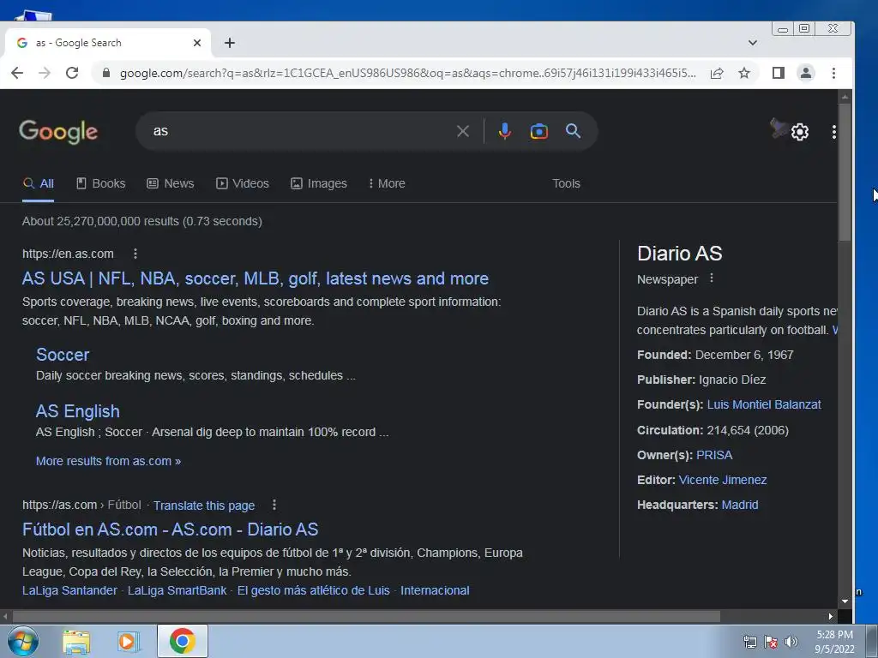Viewport: 878px width, 658px height.
Task: Open options for the as.com Fútbol result
Action: 274,505
